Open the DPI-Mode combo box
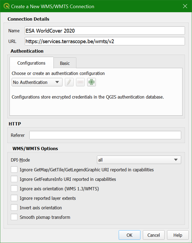Image resolution: width=192 pixels, height=243 pixels. [139, 160]
